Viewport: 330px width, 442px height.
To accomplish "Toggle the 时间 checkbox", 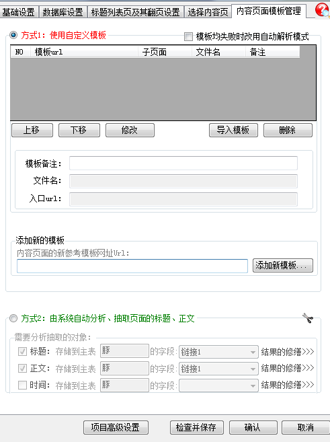I will [22, 385].
